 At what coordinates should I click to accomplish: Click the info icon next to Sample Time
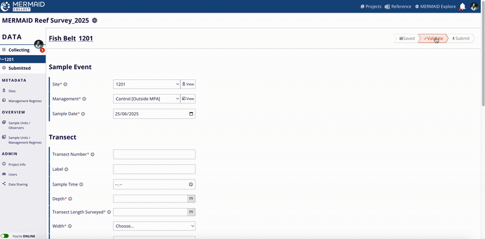pos(81,184)
